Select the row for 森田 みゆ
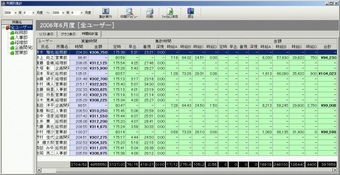This screenshot has height=175, width=340. click(187, 148)
